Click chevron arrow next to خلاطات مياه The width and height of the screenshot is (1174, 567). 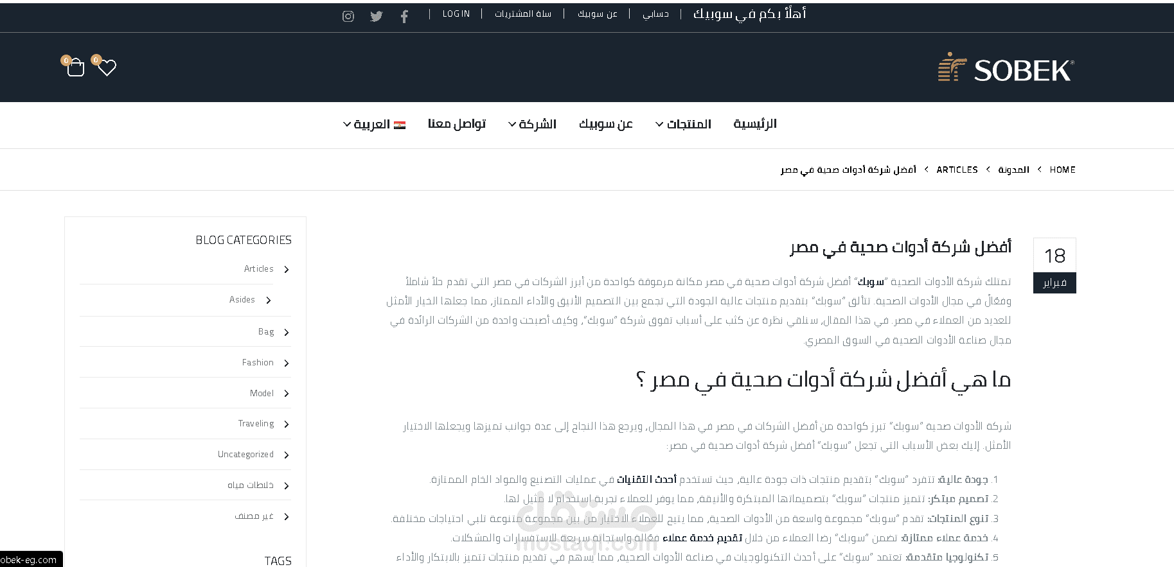point(287,486)
